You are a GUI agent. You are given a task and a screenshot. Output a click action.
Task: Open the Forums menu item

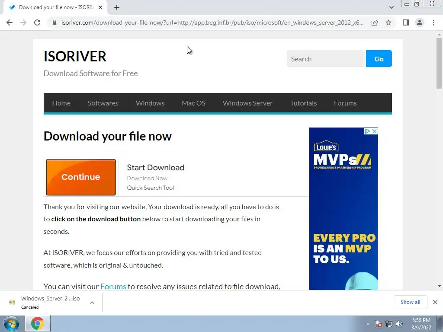(x=345, y=103)
